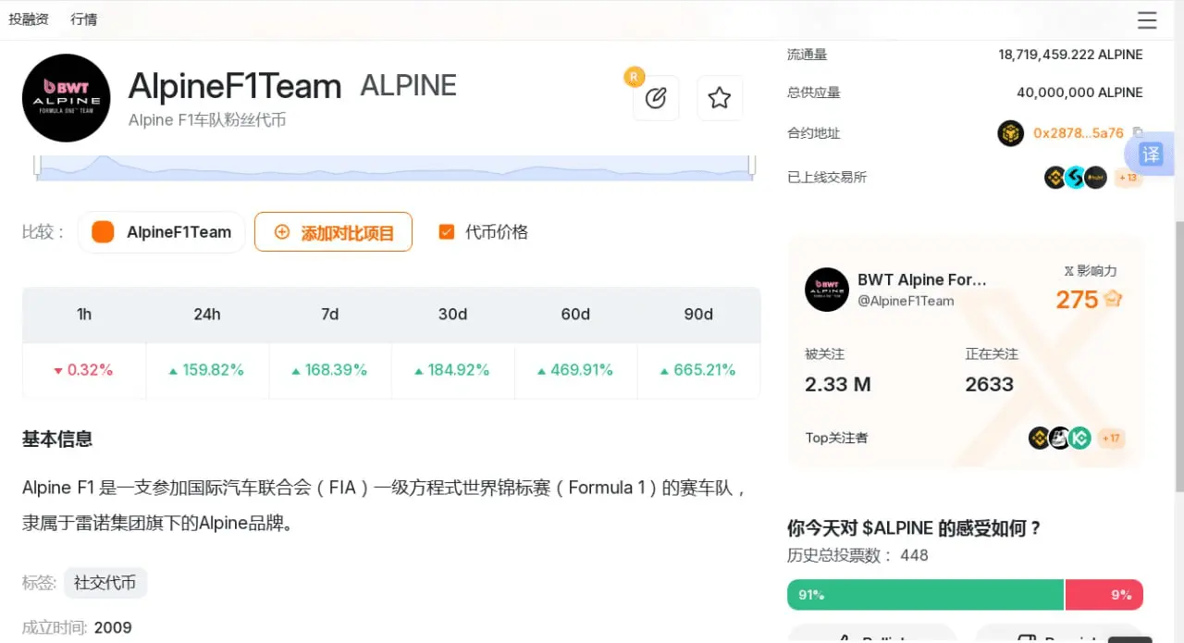The height and width of the screenshot is (643, 1184).
Task: Click the BNB chain icon beside contract address
Action: pos(1011,133)
